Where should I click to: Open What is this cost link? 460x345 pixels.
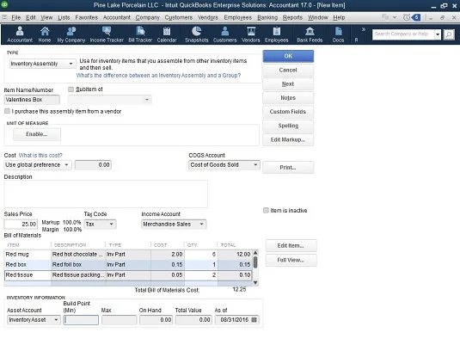tap(40, 156)
